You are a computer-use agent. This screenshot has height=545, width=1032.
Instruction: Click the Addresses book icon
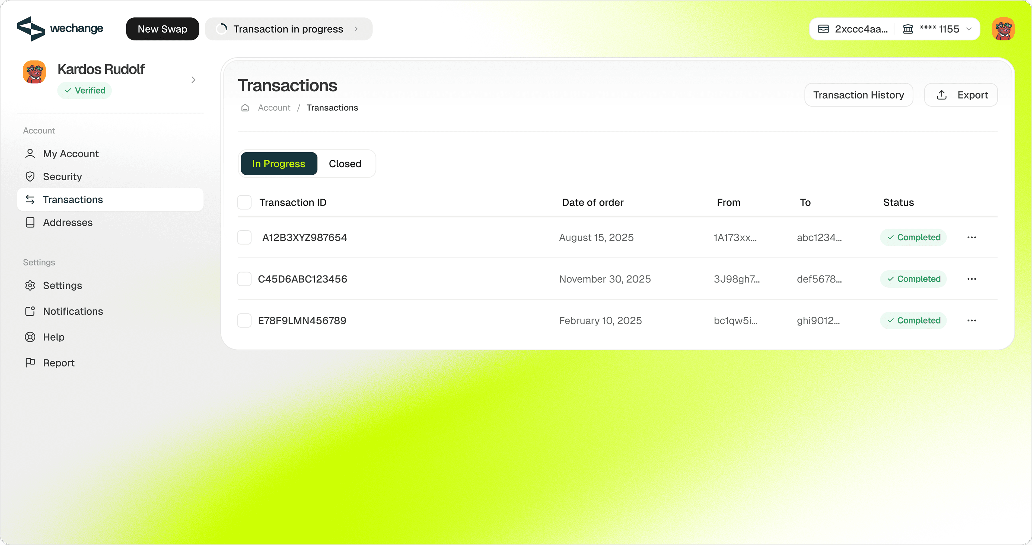[x=30, y=223]
